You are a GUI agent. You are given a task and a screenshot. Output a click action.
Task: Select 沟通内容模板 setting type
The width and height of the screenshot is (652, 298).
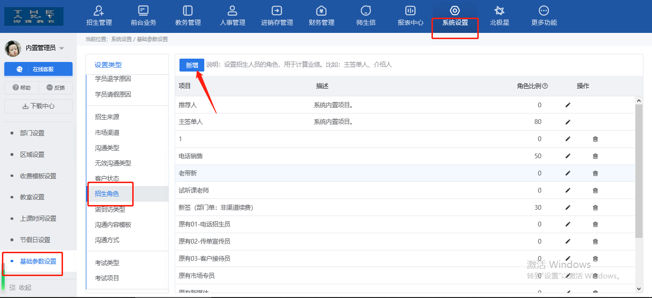113,225
